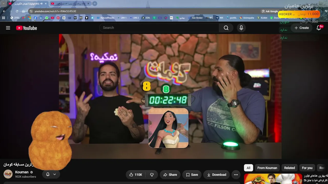The image size is (328, 184).
Task: Open the YouTube bookmark icon
Action: tap(52, 18)
